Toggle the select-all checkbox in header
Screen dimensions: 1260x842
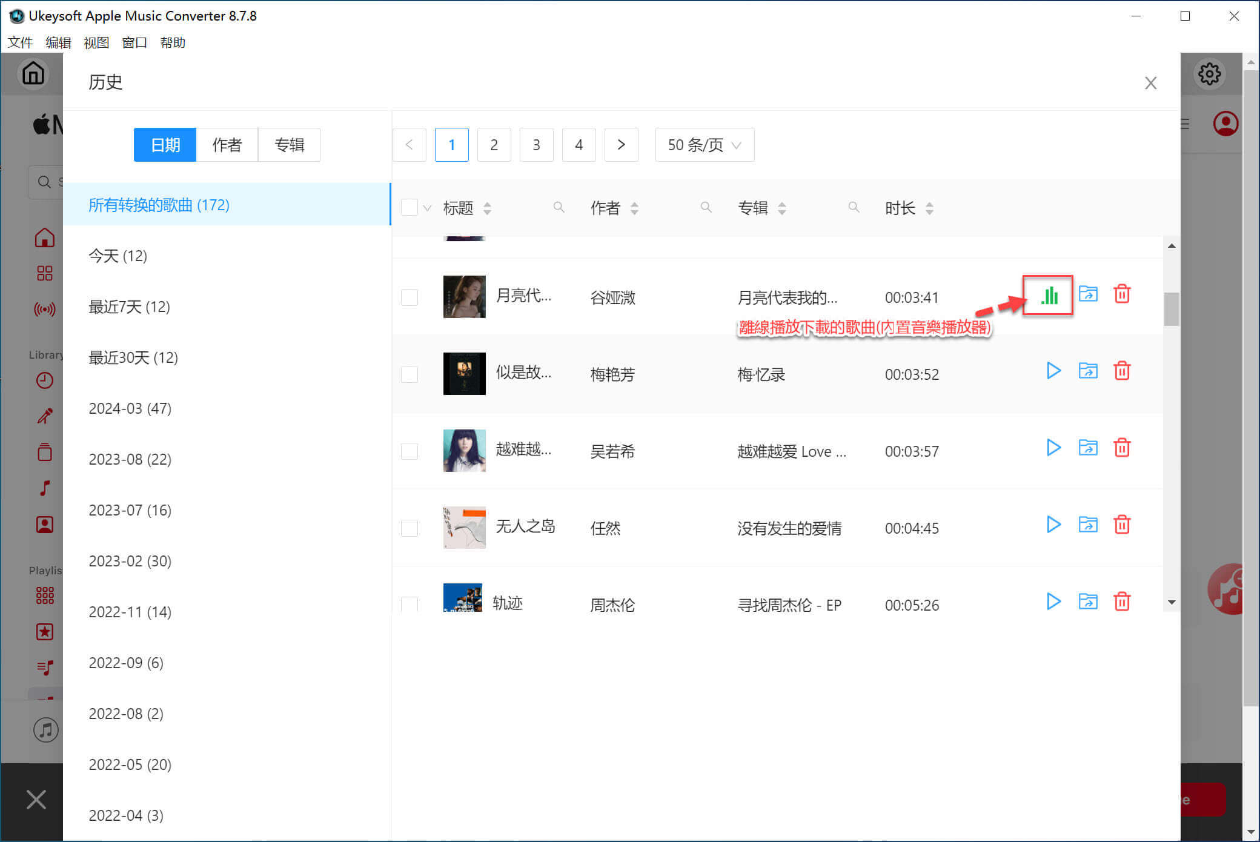tap(409, 208)
